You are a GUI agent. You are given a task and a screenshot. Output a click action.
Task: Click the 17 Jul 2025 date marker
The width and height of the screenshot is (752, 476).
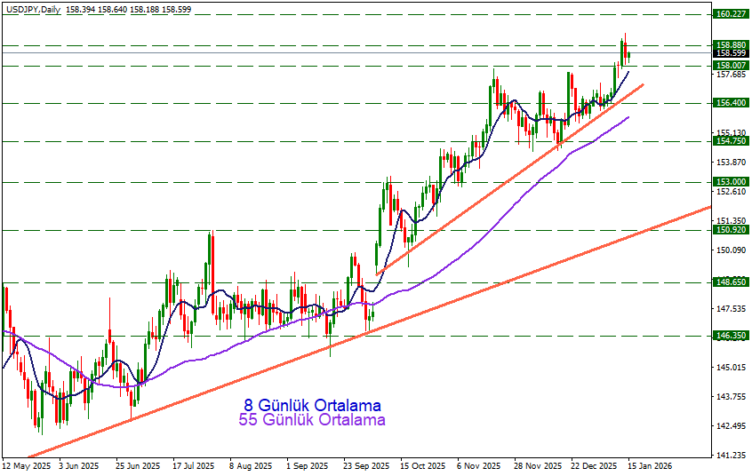193,465
